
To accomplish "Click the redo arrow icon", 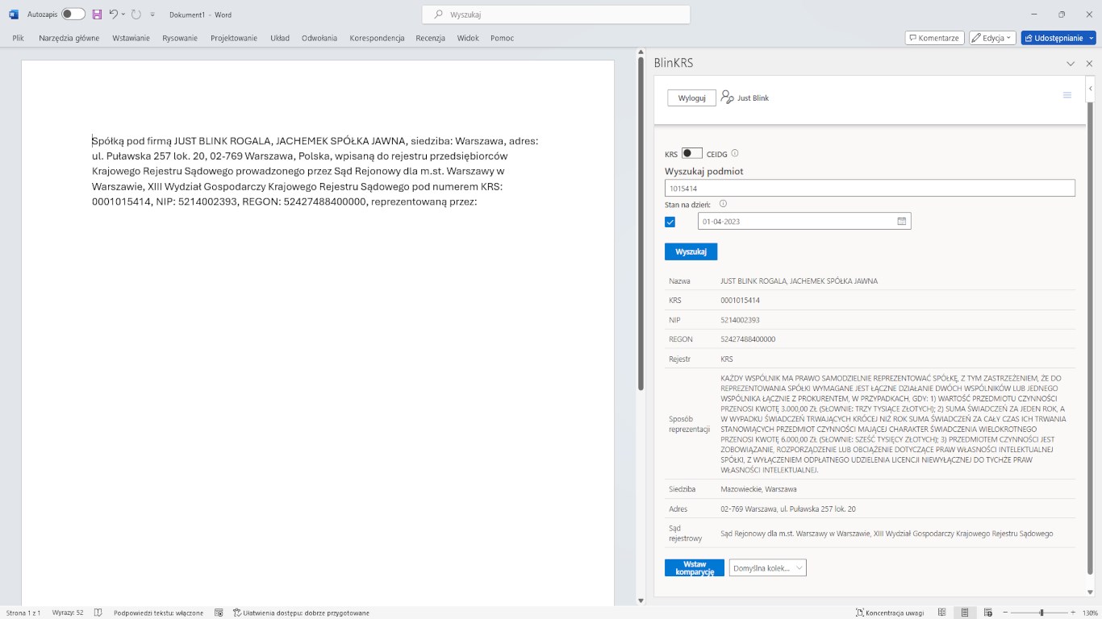I will pos(136,15).
